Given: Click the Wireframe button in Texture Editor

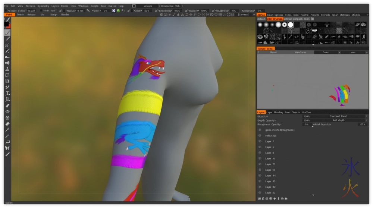Looking at the screenshot, I should click(x=300, y=53).
